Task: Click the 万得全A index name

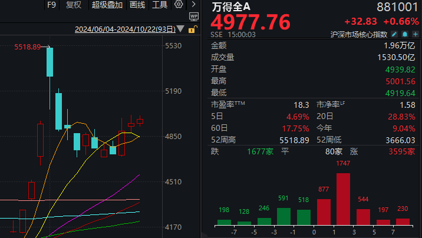Action: pyautogui.click(x=231, y=7)
